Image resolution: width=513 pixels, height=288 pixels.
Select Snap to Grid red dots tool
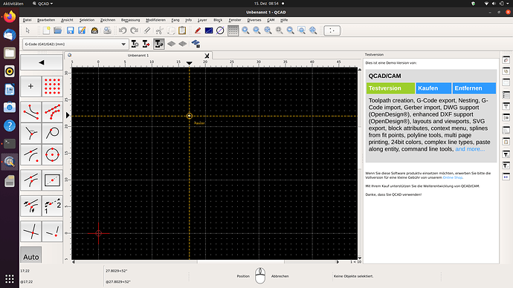(x=52, y=86)
